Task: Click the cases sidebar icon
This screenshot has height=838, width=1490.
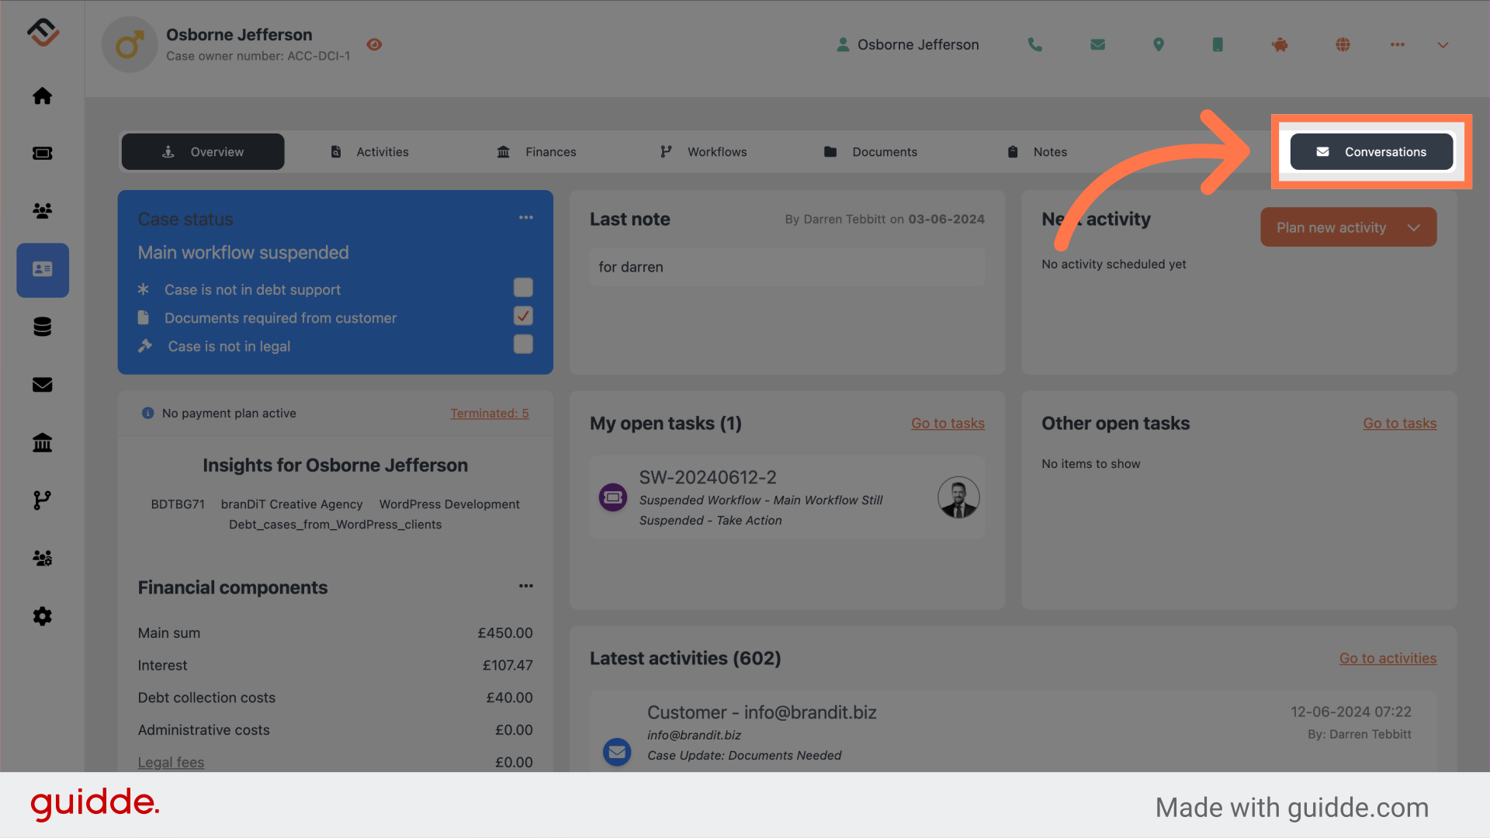Action: [42, 269]
